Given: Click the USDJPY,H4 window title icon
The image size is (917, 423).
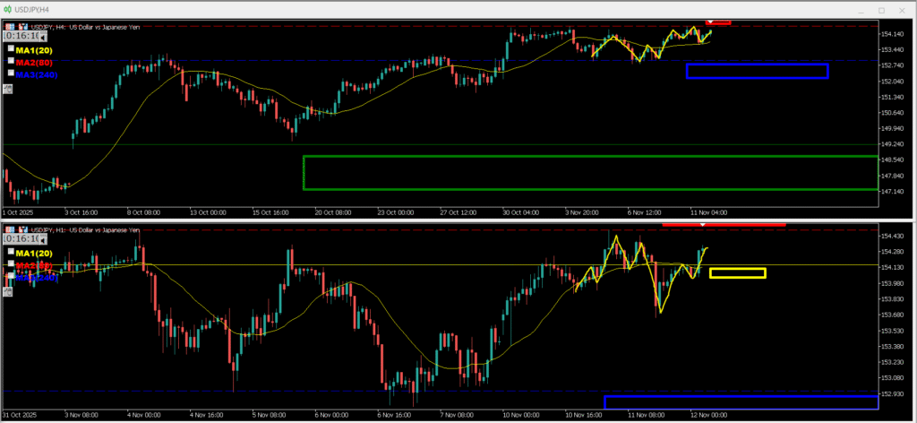Looking at the screenshot, I should 8,9.
